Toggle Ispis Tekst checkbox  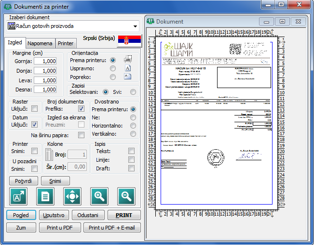coord(131,151)
